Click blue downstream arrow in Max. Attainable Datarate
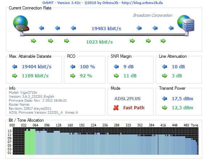208x162 pixels. coord(15,66)
